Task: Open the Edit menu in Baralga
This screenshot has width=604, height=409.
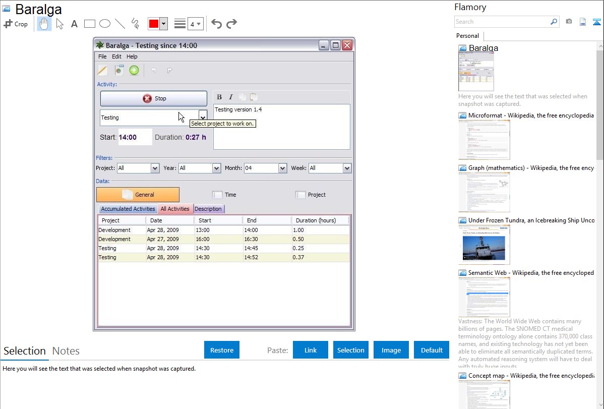Action: point(116,56)
